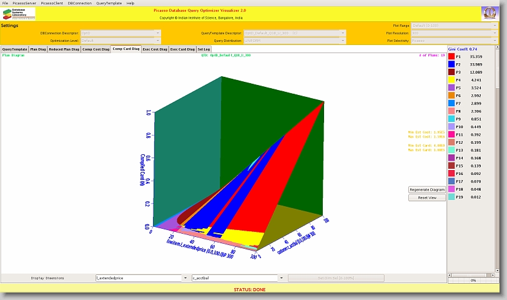507x300 pixels.
Task: Expand the c_acctbal display dimension dropdown
Action: coord(282,277)
